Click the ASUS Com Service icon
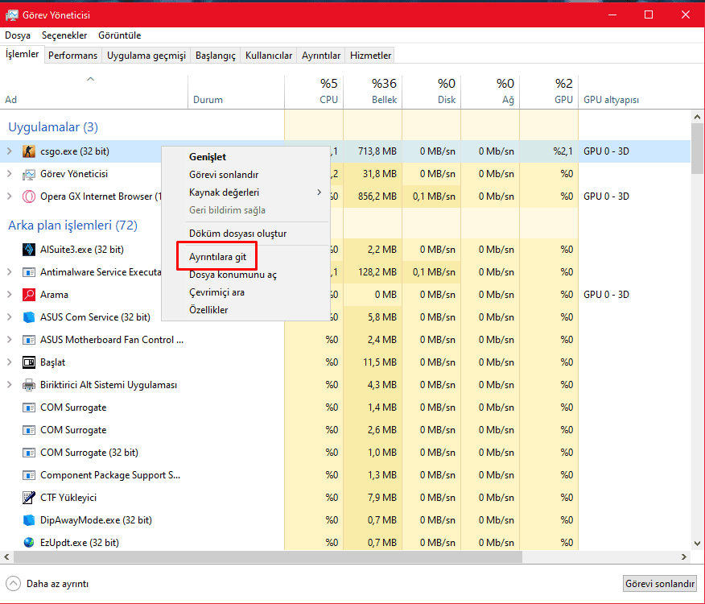705x604 pixels. pyautogui.click(x=28, y=317)
